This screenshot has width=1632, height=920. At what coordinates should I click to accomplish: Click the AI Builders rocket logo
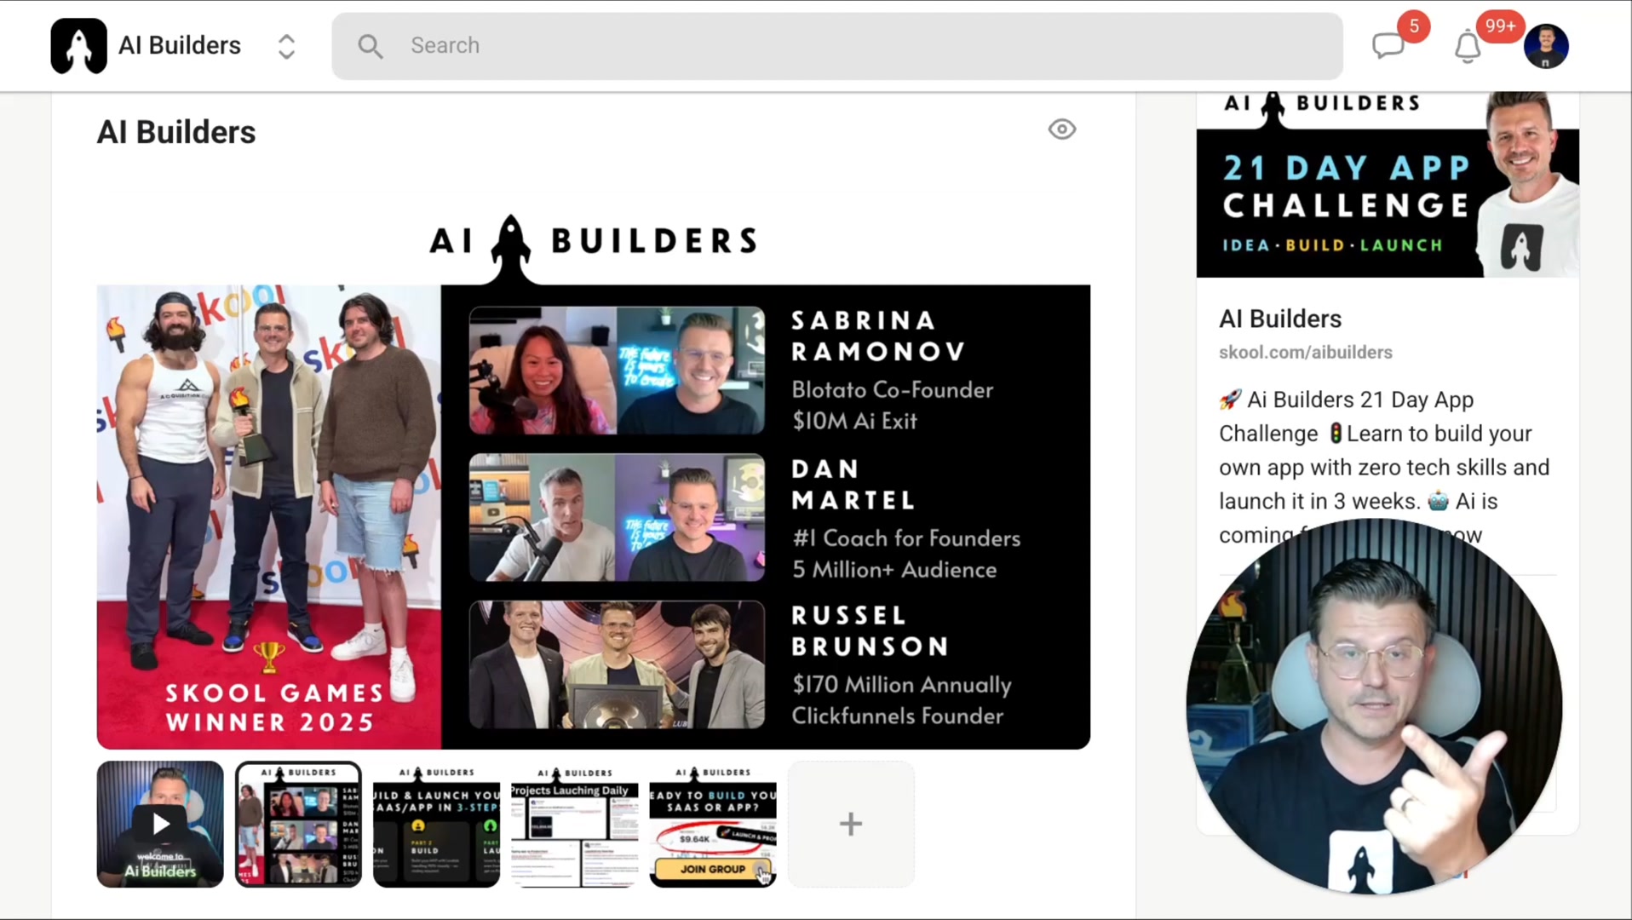(78, 46)
